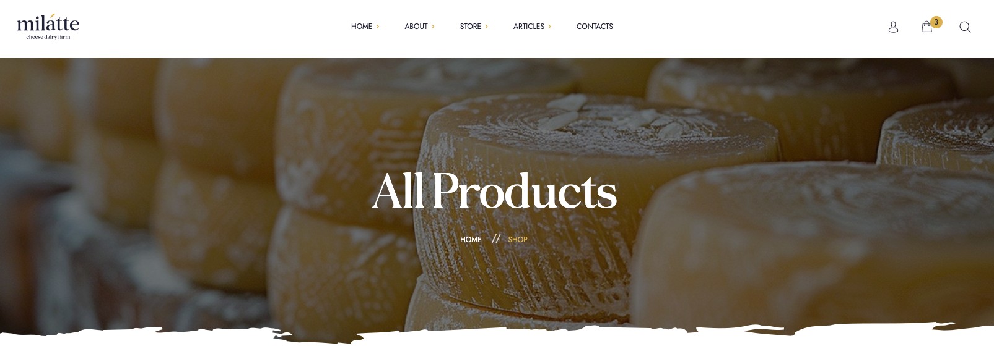The height and width of the screenshot is (346, 994).
Task: Open the user account icon
Action: pos(893,27)
